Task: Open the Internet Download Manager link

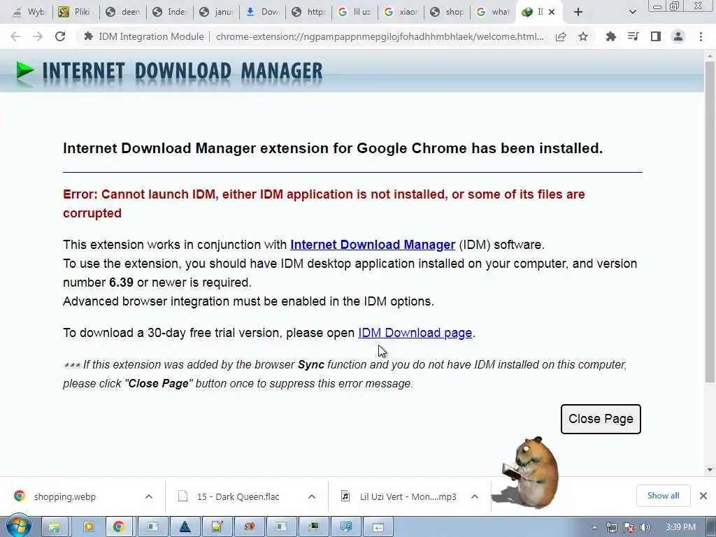Action: coord(373,245)
